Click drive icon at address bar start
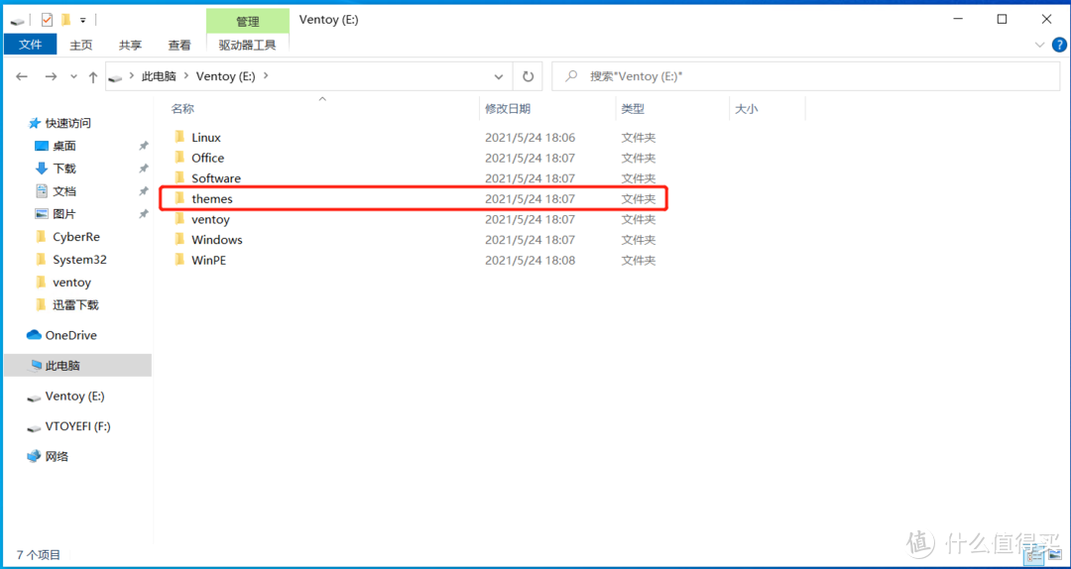The image size is (1071, 569). [115, 77]
